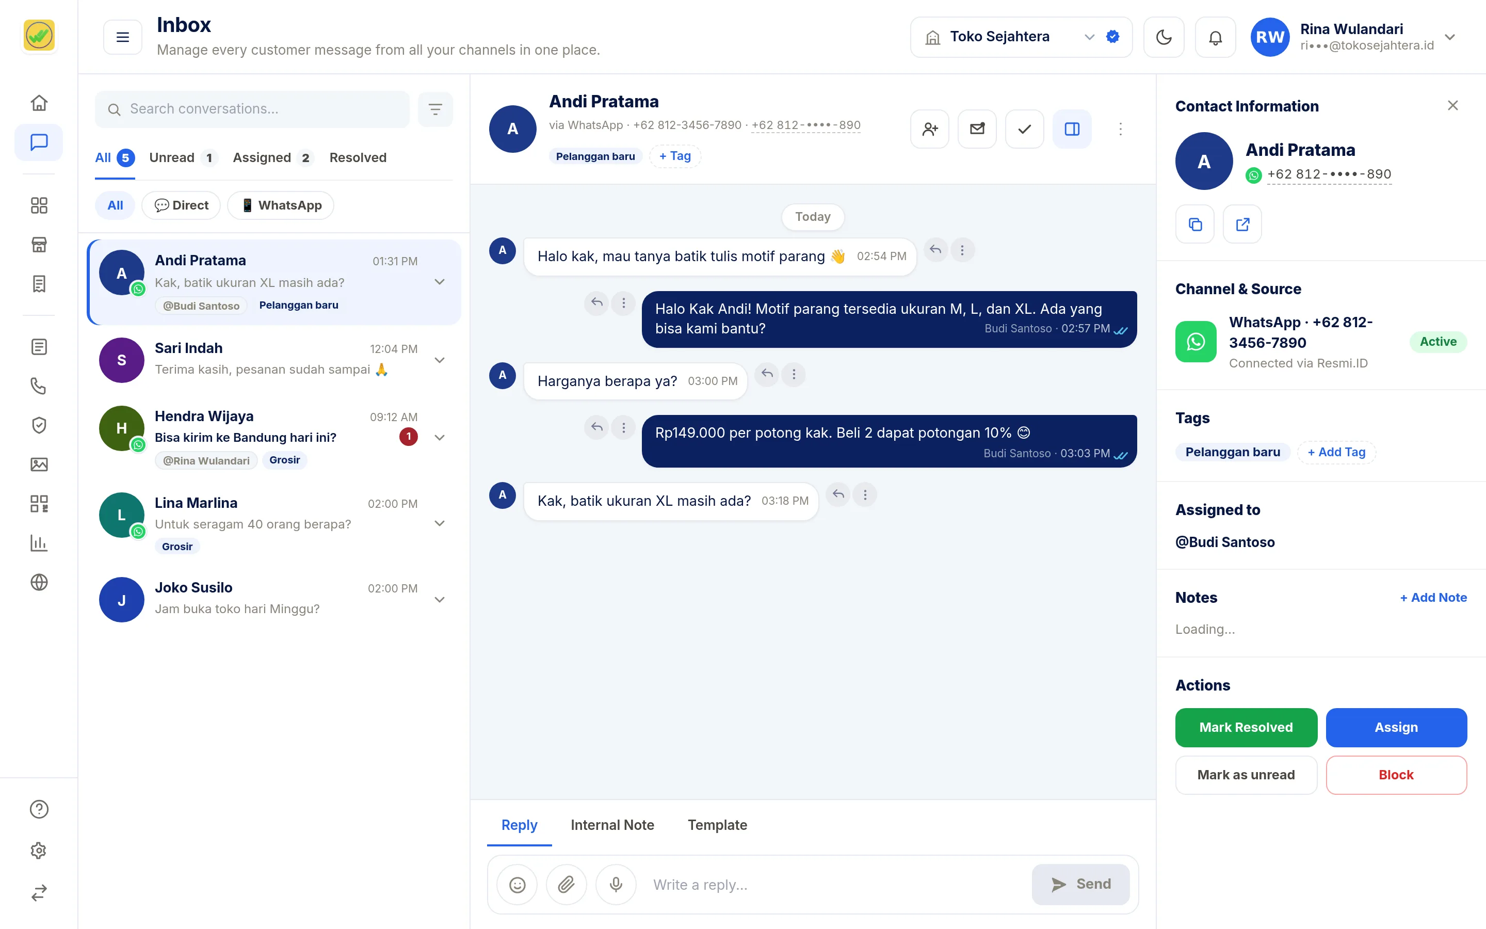The width and height of the screenshot is (1486, 929).
Task: Open contact in external link icon
Action: [x=1242, y=225]
